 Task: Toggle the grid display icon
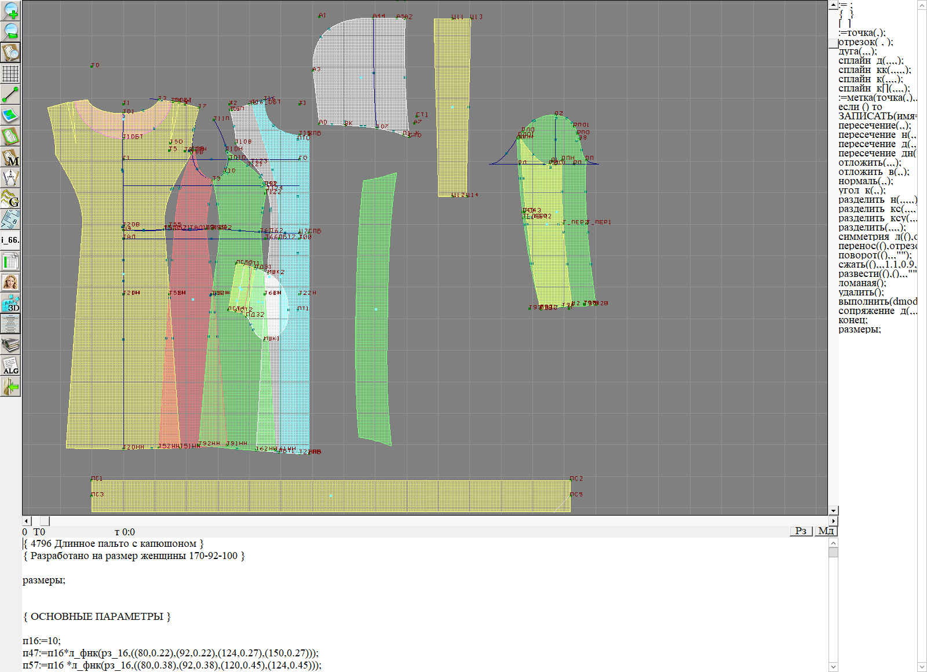(x=10, y=74)
